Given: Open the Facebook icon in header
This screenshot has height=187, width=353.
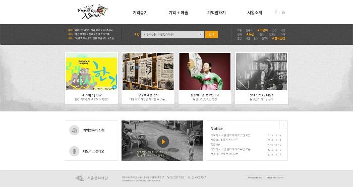Looking at the screenshot, I should coord(276,13).
